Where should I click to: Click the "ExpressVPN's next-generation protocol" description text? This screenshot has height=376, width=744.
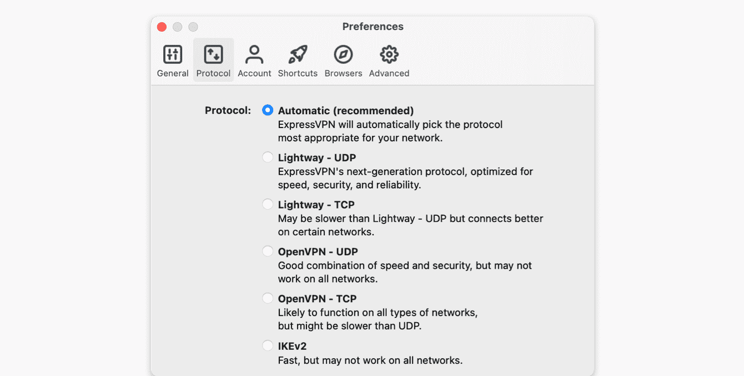[405, 178]
